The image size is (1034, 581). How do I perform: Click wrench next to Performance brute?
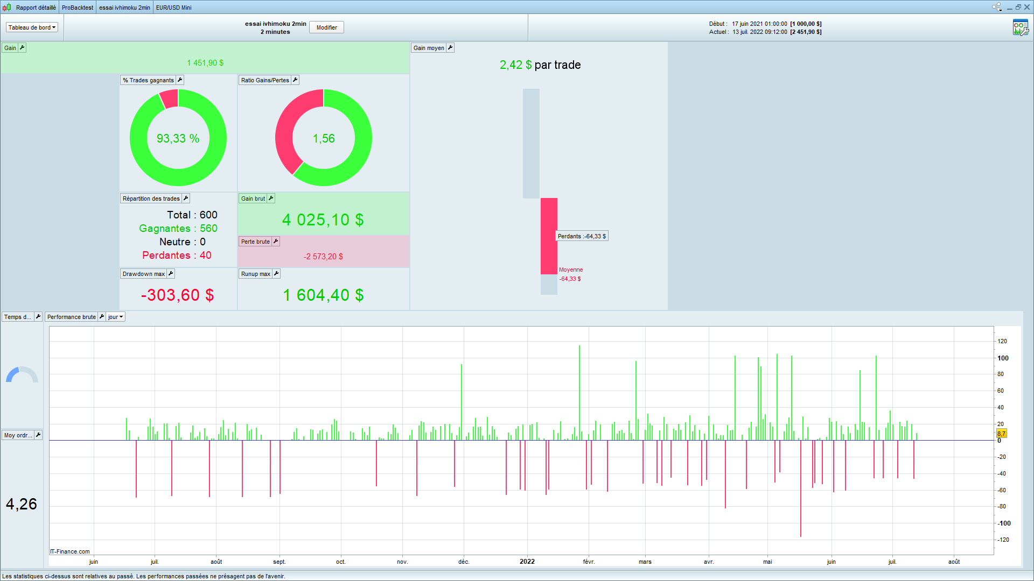coord(102,317)
